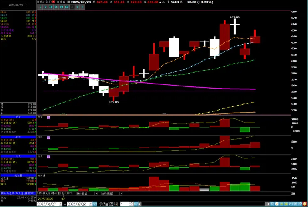The image size is (308, 207).
Task: Open the purple settings icon in 外資 subchart
Action: point(49,117)
